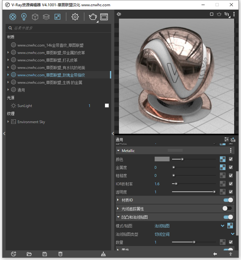Adjust the IOR折射率 slider handle
This screenshot has width=241, height=260.
tap(176, 184)
